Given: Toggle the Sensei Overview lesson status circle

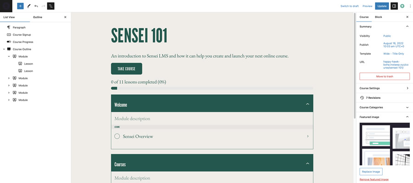Looking at the screenshot, I should [117, 136].
